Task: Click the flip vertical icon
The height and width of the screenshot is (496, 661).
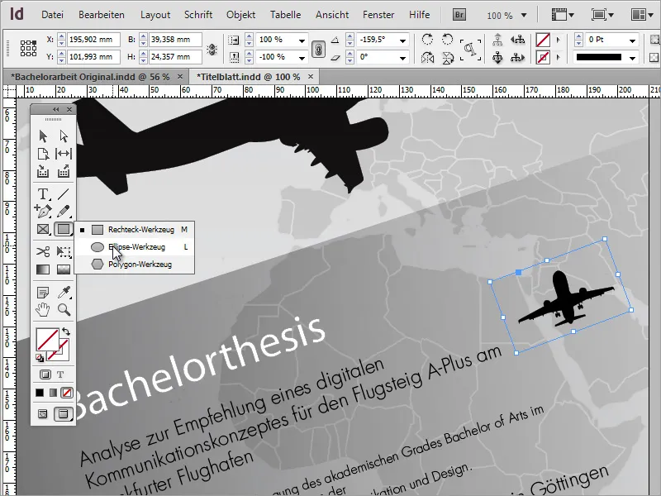Action: [x=448, y=58]
